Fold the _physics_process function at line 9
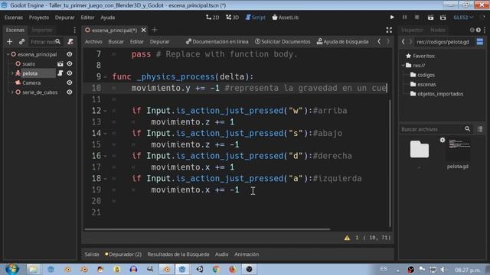The width and height of the screenshot is (490, 275). (x=106, y=76)
